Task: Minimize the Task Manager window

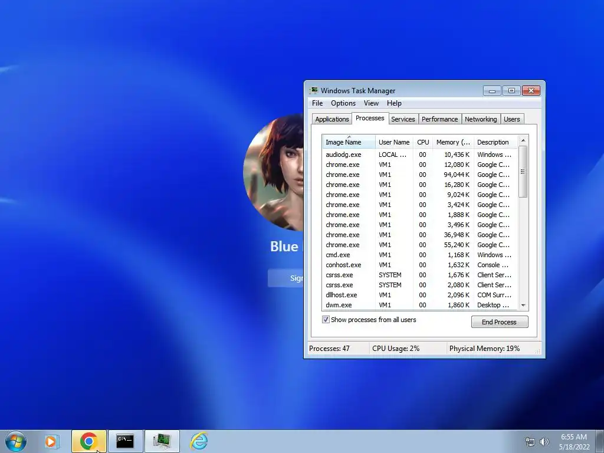Action: (x=492, y=90)
